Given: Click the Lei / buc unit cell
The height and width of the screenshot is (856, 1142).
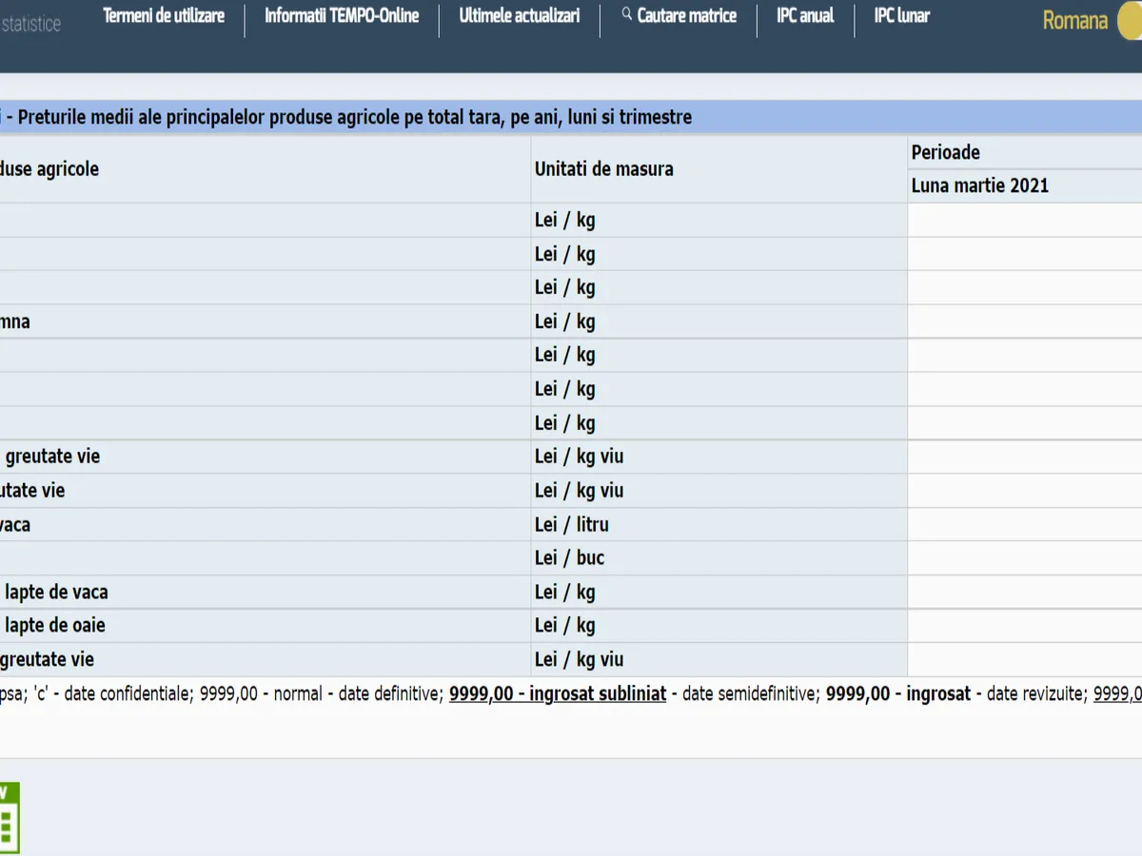Looking at the screenshot, I should pos(569,558).
